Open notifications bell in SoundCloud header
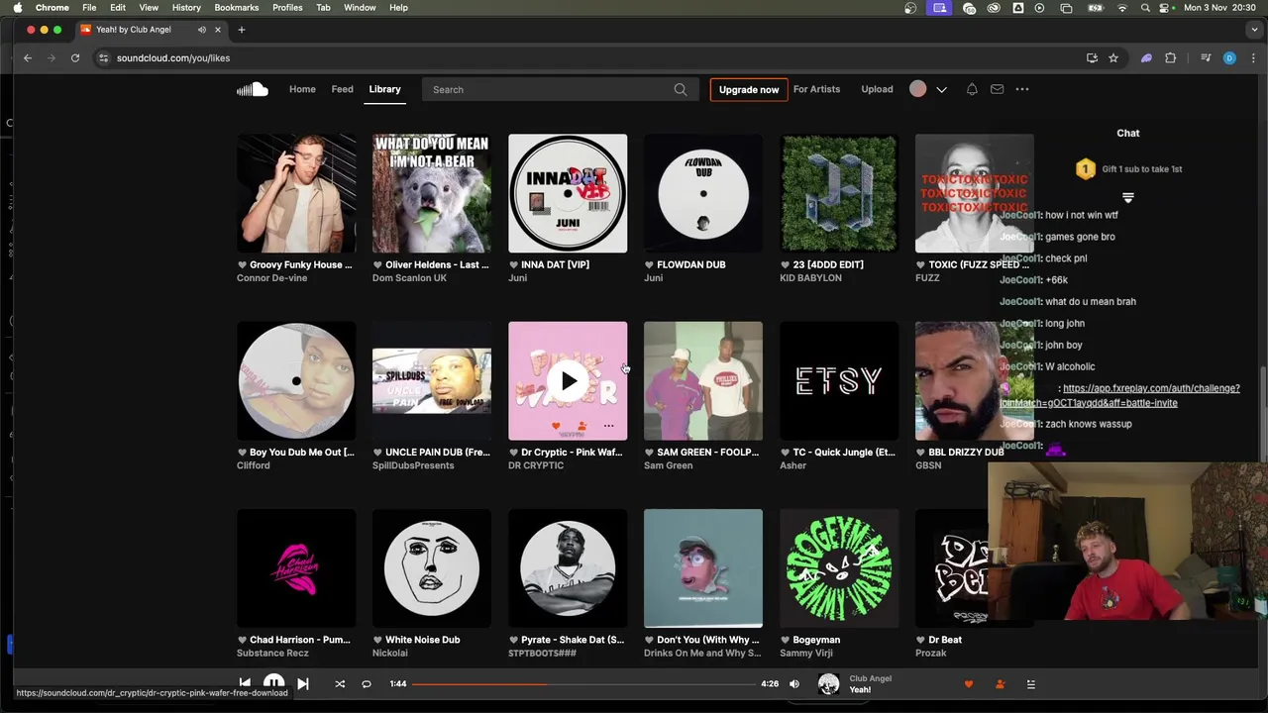This screenshot has height=713, width=1268. pos(972,89)
